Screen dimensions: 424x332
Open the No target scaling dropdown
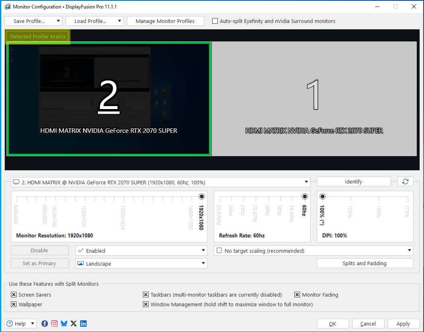point(314,251)
